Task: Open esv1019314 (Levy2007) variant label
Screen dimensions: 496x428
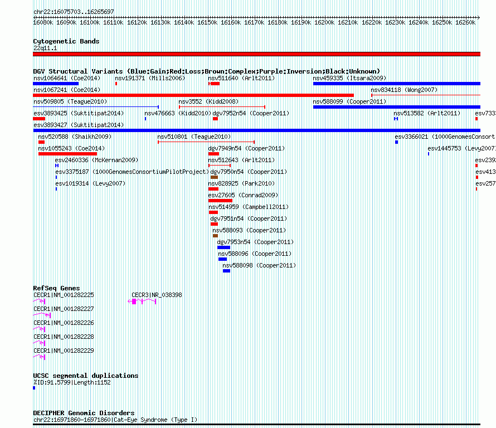Action: [x=90, y=183]
